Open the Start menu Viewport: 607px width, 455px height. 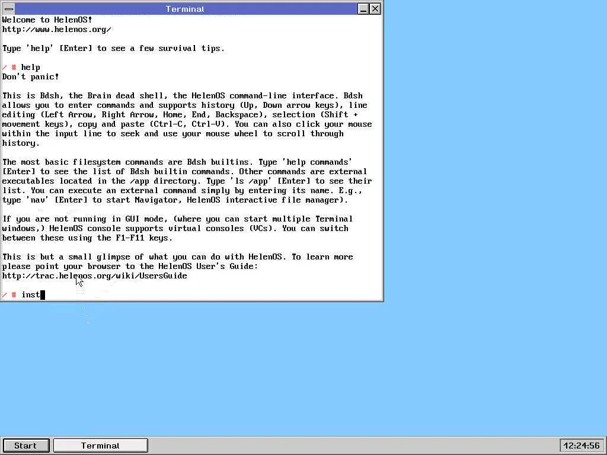pyautogui.click(x=25, y=446)
